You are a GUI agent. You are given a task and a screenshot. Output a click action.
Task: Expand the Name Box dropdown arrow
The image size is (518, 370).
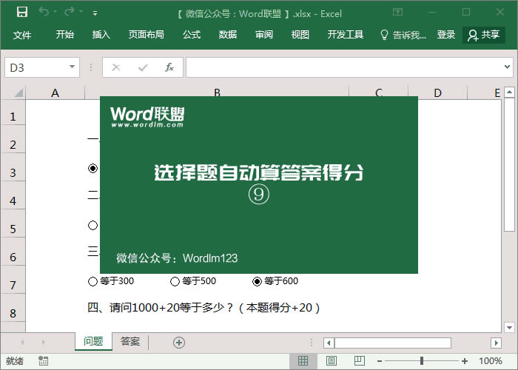(72, 67)
